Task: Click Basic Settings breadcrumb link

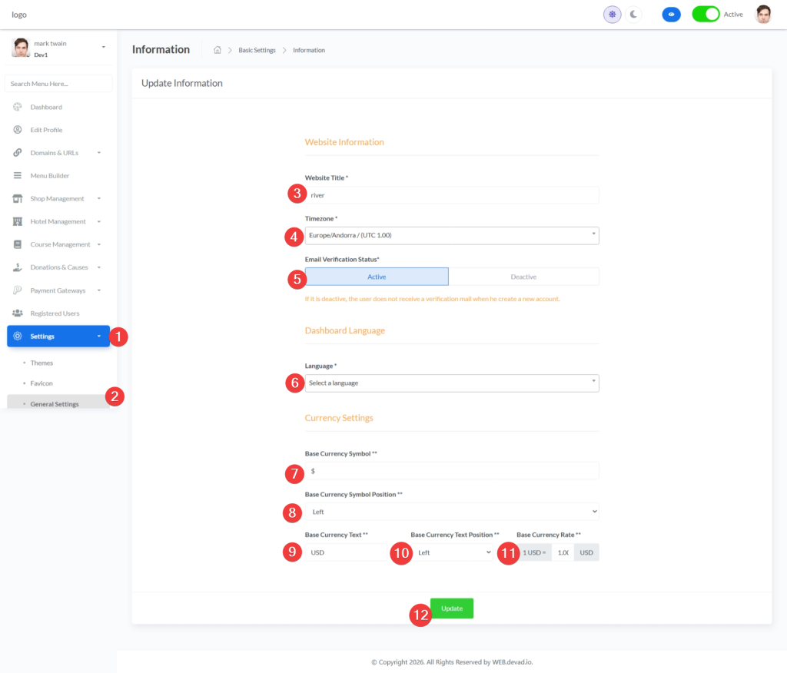Action: click(257, 50)
